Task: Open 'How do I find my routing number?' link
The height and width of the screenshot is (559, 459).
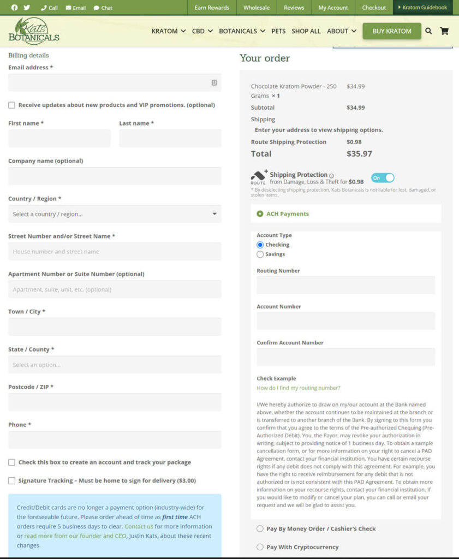Action: (x=299, y=388)
